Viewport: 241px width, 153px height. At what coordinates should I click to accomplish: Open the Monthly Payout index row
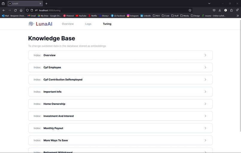120,128
